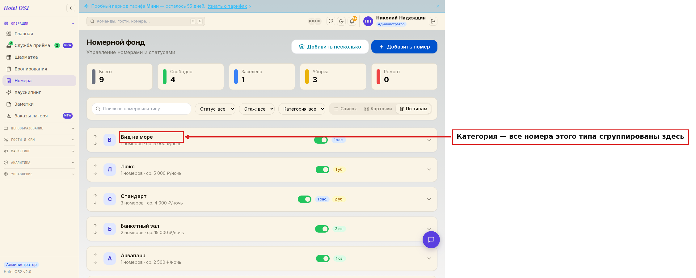Toggle dark mode moon icon
The height and width of the screenshot is (278, 696).
click(341, 21)
